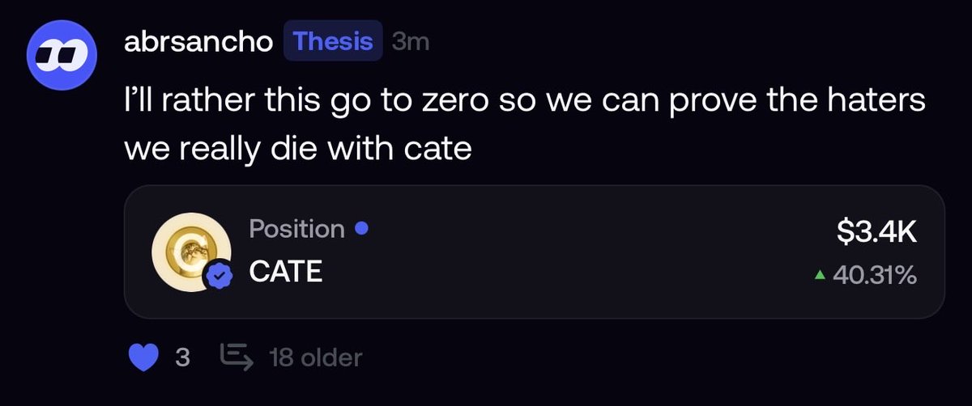Click the first line mentioning haters

point(524,103)
